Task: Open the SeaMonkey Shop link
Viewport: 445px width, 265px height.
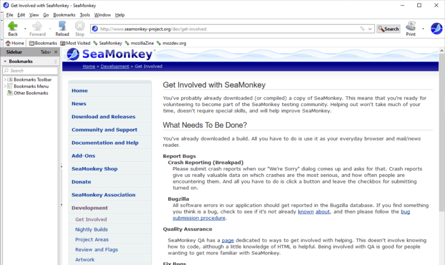Action: 94,169
